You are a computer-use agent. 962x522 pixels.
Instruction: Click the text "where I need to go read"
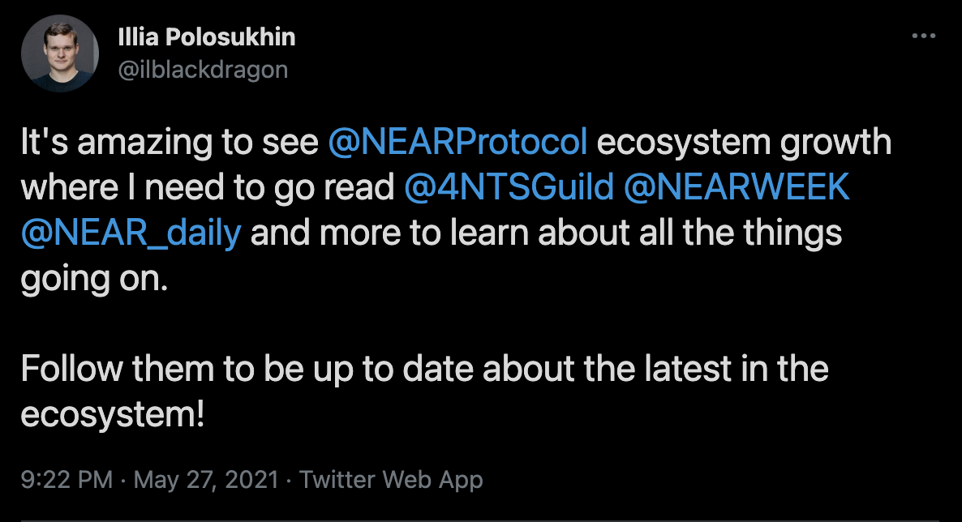[x=208, y=188]
